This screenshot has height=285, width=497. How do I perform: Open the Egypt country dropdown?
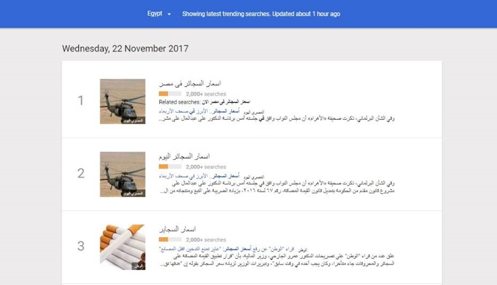pyautogui.click(x=159, y=13)
